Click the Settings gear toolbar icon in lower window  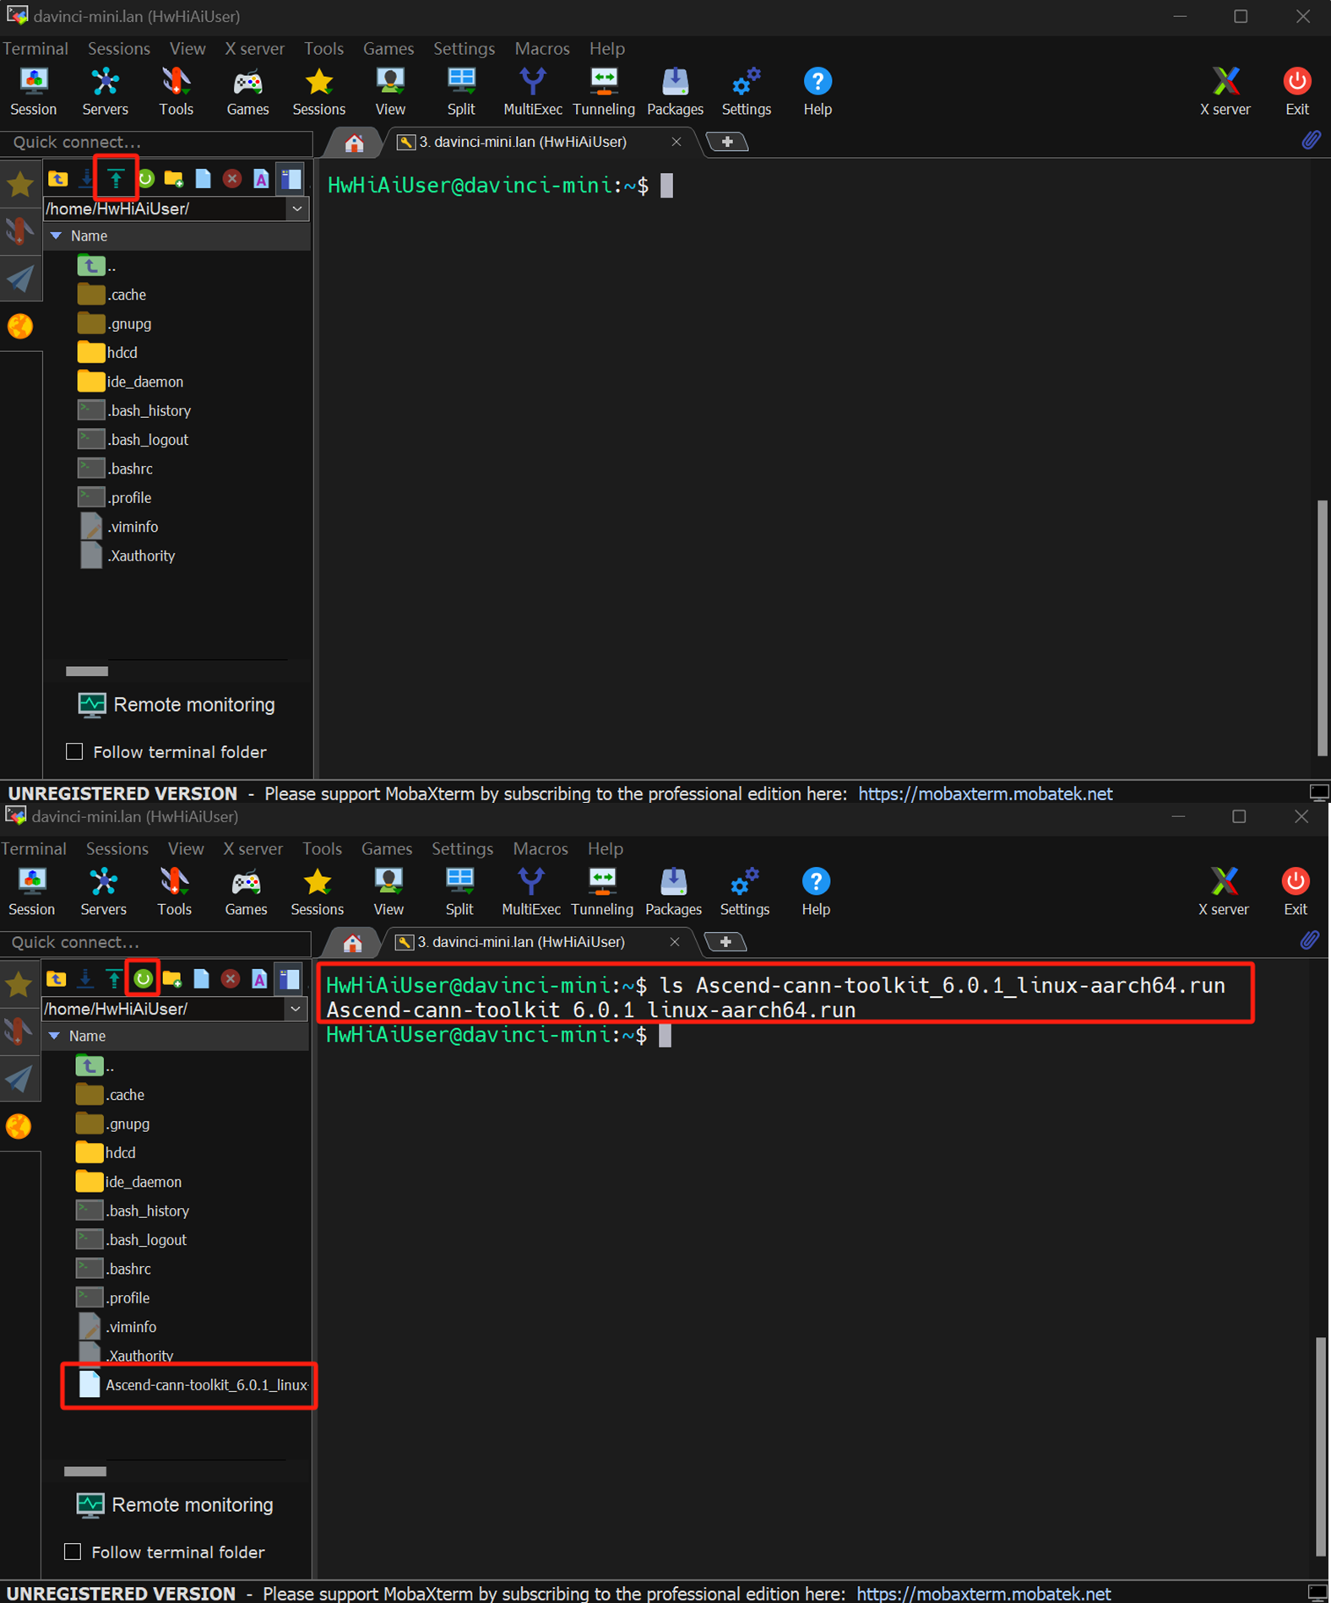(x=745, y=891)
